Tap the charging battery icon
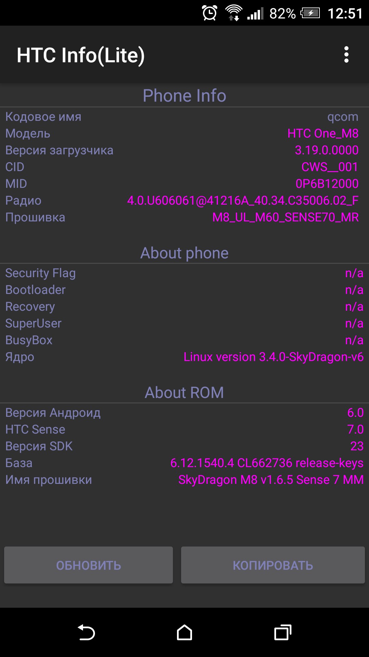The width and height of the screenshot is (369, 657). click(x=310, y=13)
